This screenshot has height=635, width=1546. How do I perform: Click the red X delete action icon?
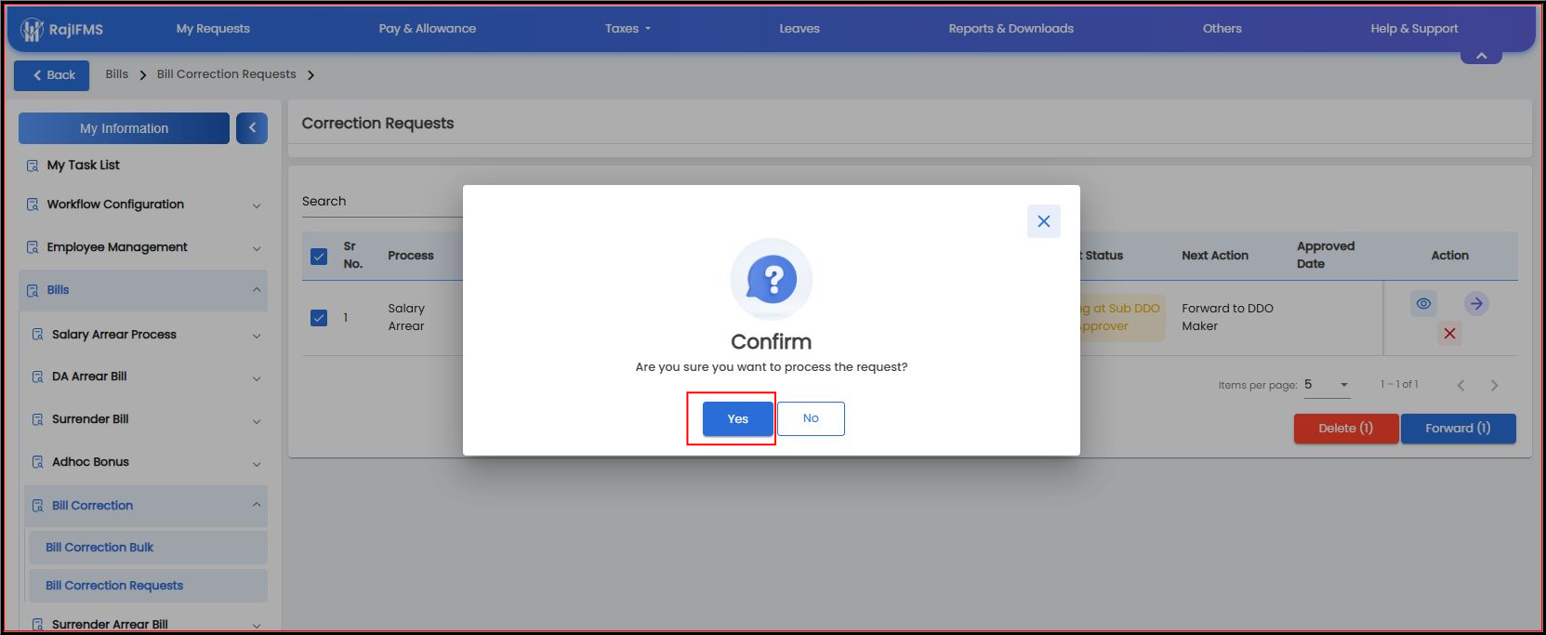(1449, 333)
